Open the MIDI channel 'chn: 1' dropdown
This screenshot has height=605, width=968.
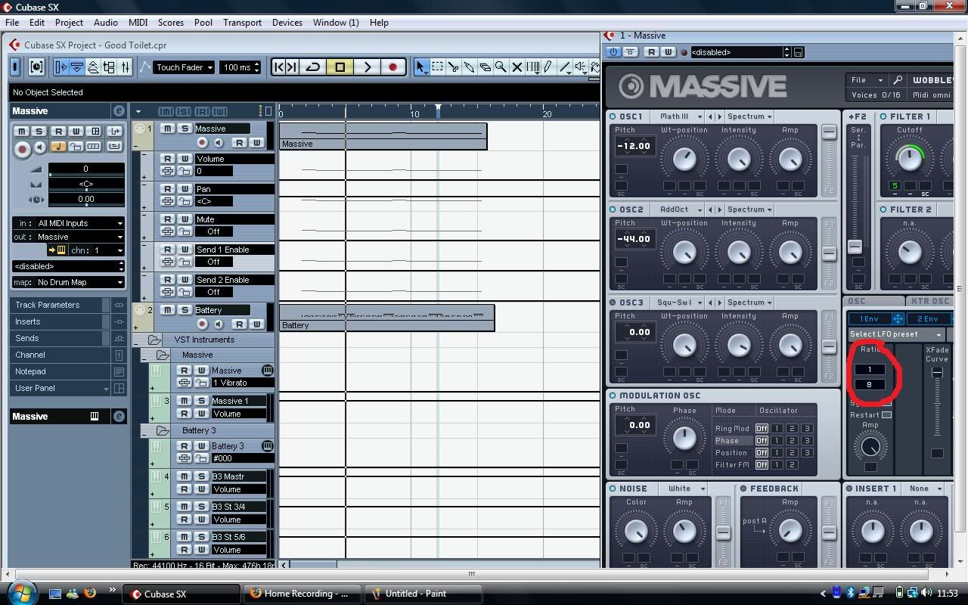97,250
